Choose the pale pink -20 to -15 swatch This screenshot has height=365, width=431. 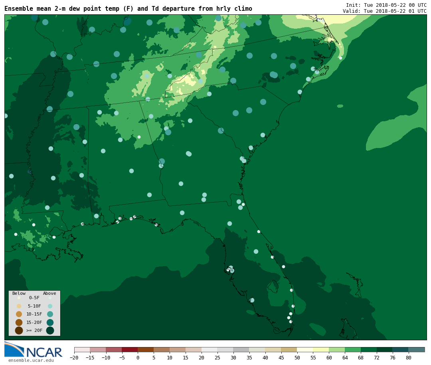point(82,350)
